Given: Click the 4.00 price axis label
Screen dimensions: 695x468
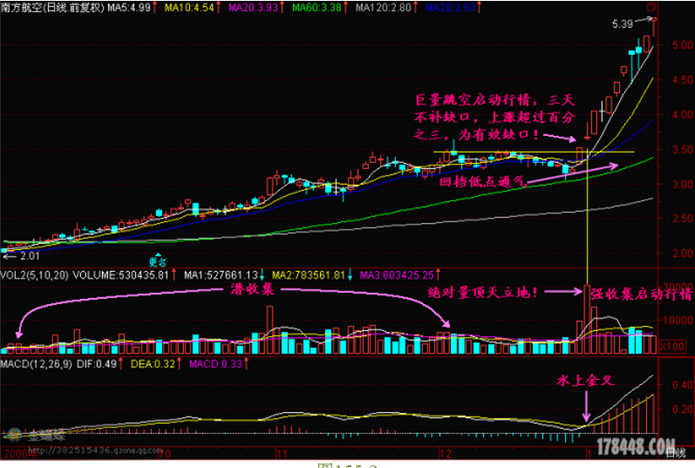Looking at the screenshot, I should pos(683,114).
